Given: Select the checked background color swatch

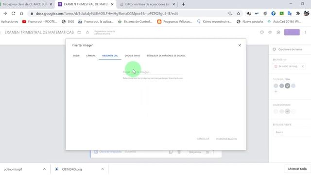Looking at the screenshot, I should coord(287,111).
